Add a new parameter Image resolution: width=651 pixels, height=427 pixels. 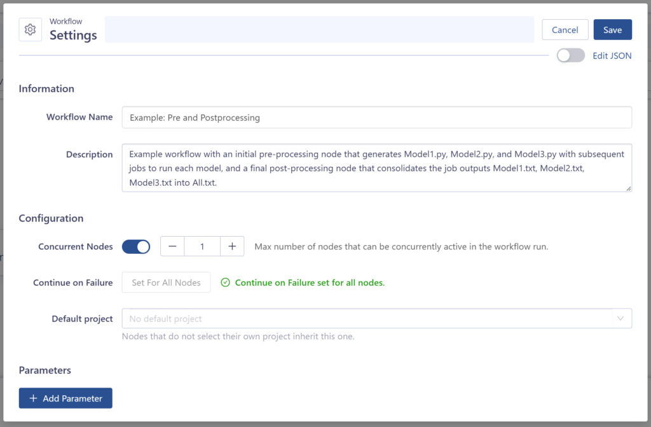click(x=65, y=398)
